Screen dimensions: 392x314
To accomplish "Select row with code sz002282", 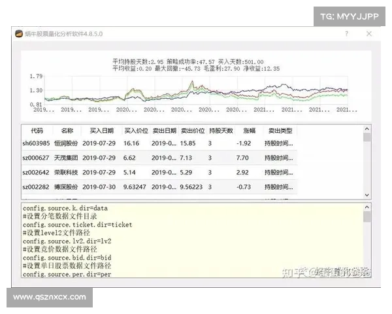I will [x=159, y=187].
